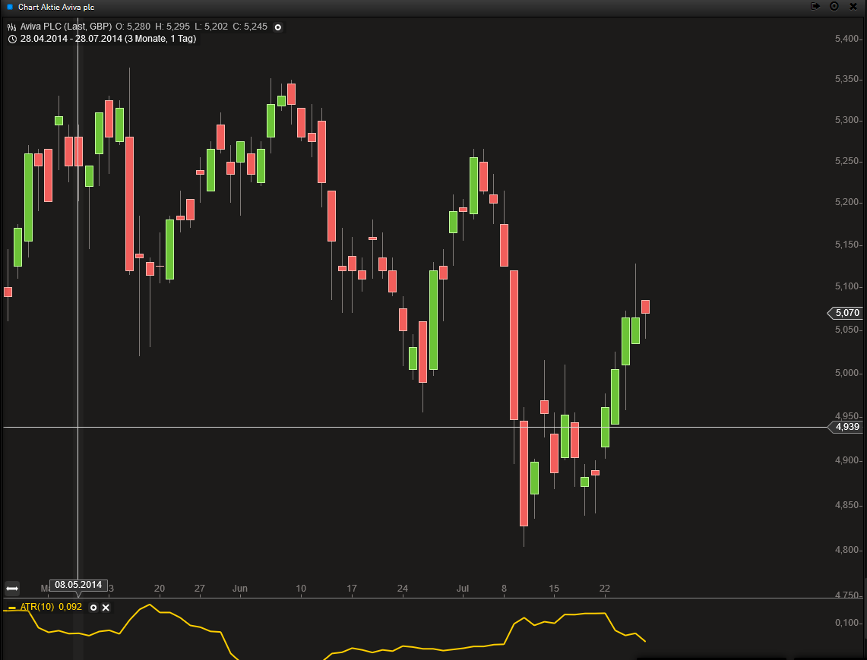Close the Aviva chart window
The height and width of the screenshot is (660, 867).
coord(855,6)
